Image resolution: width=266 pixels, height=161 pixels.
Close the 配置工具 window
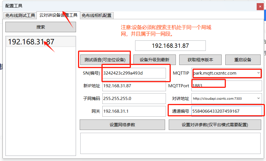260,6
